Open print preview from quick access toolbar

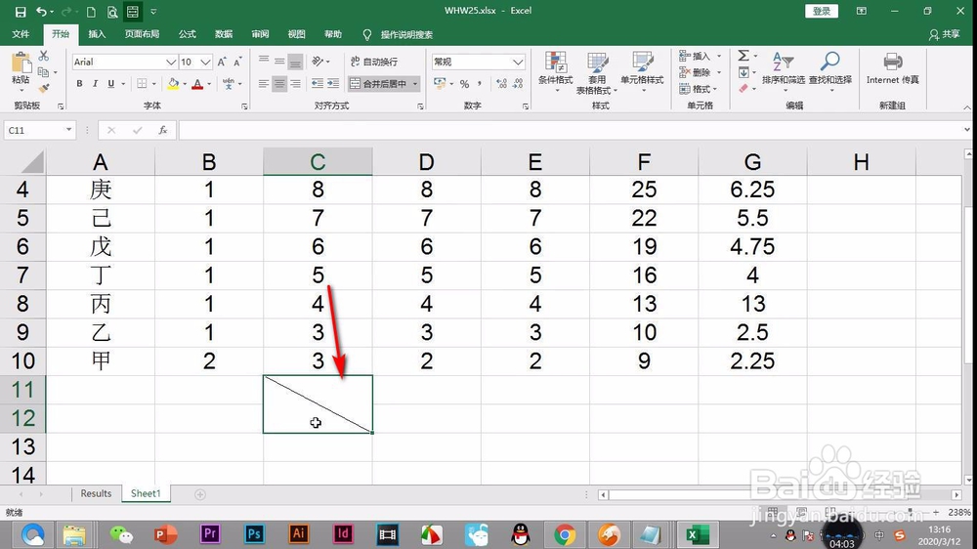pyautogui.click(x=112, y=11)
